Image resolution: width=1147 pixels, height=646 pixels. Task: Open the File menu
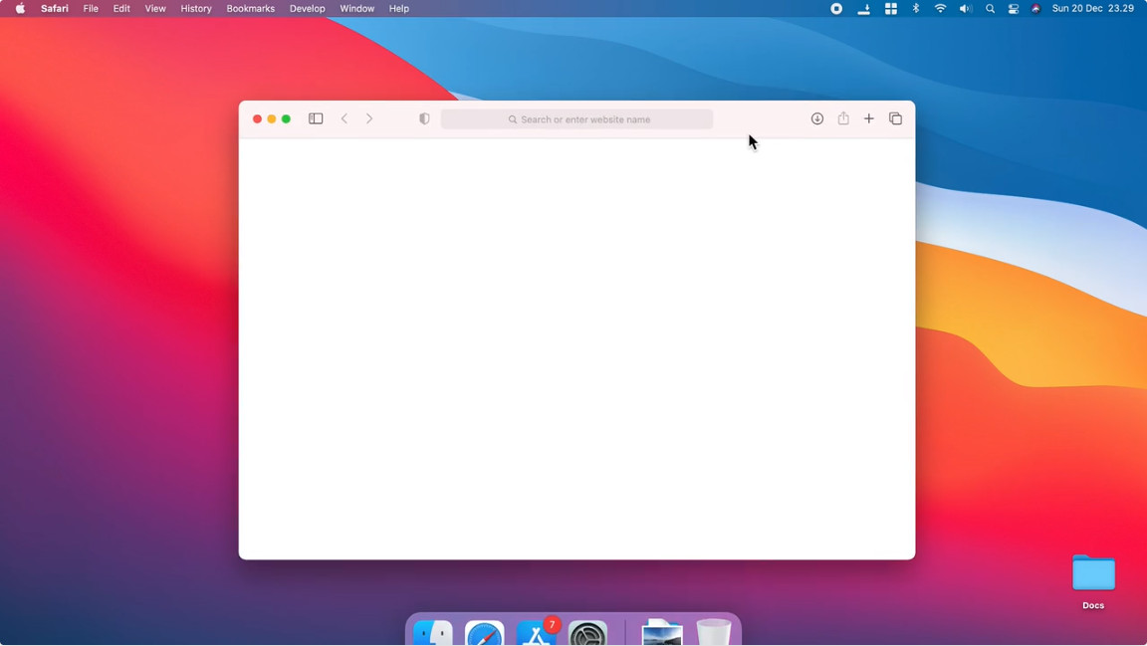pos(91,9)
